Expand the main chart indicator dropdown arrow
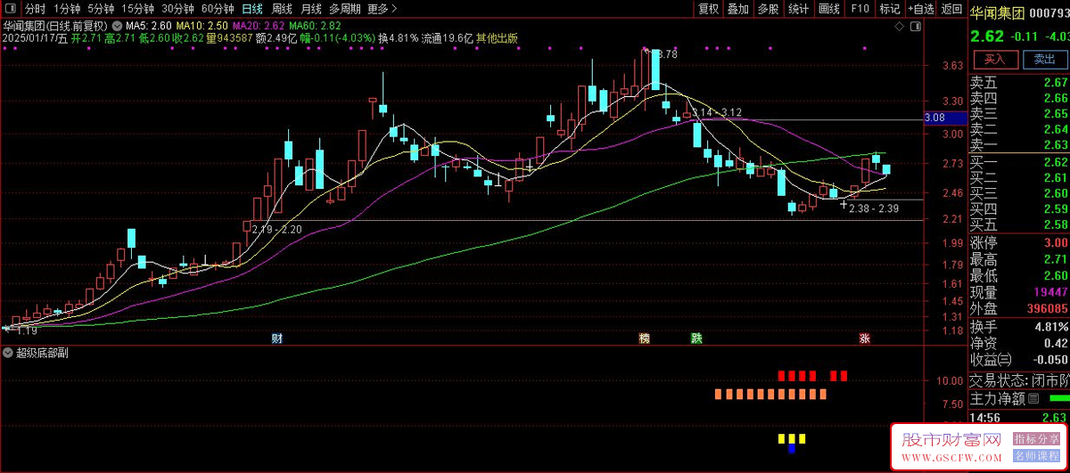 (x=118, y=26)
